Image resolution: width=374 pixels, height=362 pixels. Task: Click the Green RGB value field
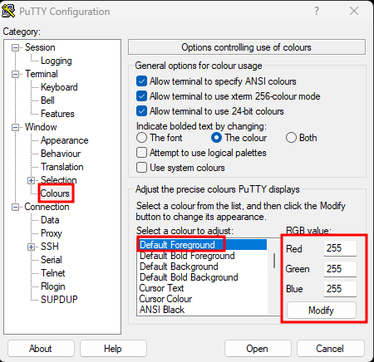click(x=340, y=269)
